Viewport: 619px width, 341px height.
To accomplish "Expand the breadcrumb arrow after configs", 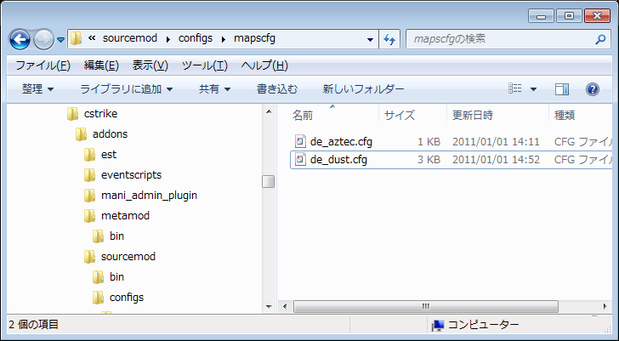I will click(224, 39).
